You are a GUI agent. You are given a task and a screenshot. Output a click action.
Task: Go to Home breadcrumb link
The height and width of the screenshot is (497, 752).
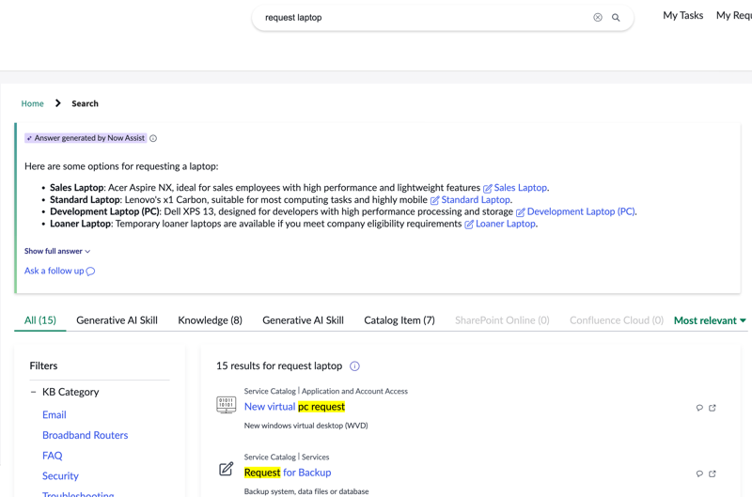(x=32, y=103)
